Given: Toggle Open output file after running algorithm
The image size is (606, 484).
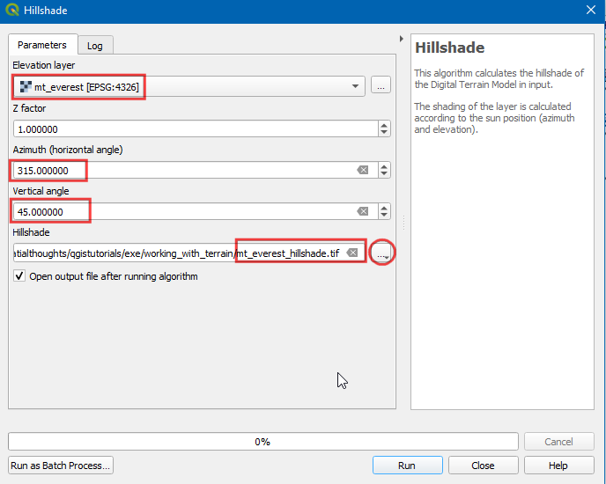Looking at the screenshot, I should click(19, 276).
